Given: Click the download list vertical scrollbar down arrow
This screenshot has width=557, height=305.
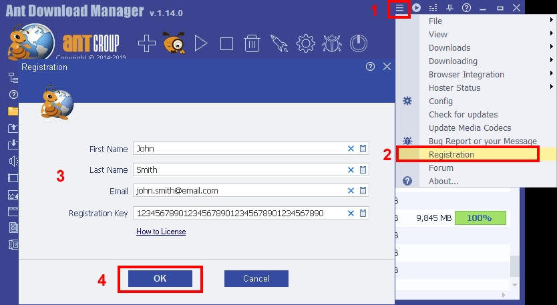Looking at the screenshot, I should coord(515,285).
